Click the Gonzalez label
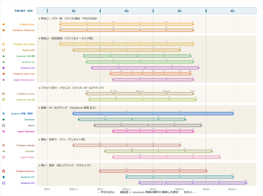This screenshot has height=196, width=263. (x=30, y=151)
